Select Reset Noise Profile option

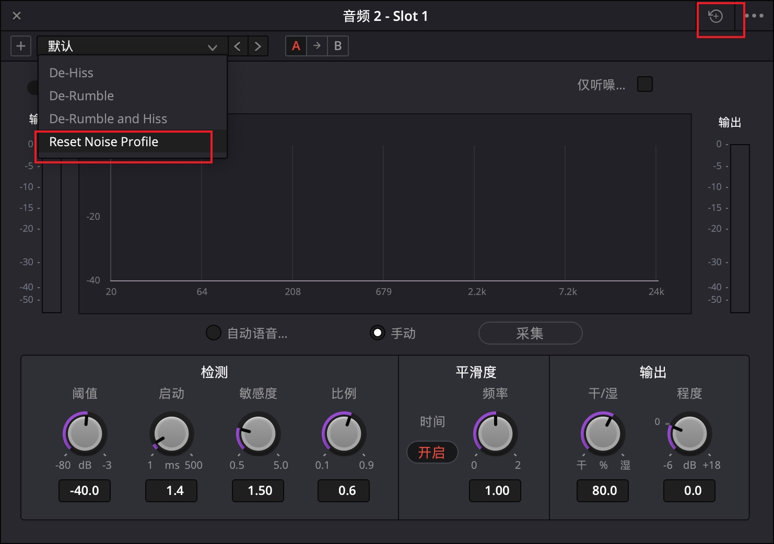coord(104,142)
